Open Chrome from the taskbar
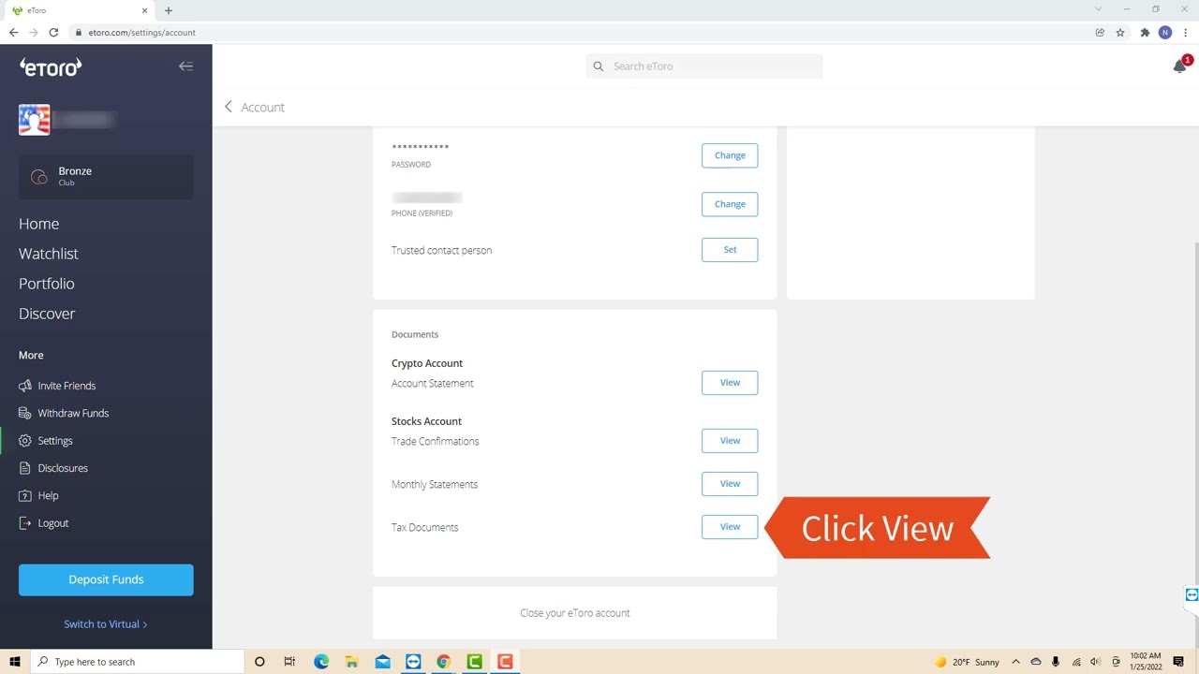 pyautogui.click(x=443, y=662)
